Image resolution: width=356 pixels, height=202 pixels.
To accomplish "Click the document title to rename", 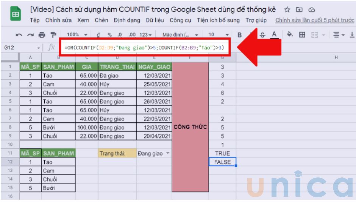I will pyautogui.click(x=153, y=9).
